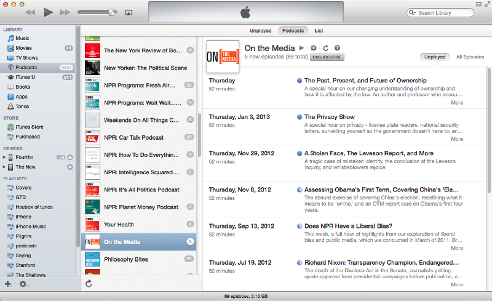The width and height of the screenshot is (492, 301).
Task: Switch to the Podcasts view tab
Action: [293, 31]
